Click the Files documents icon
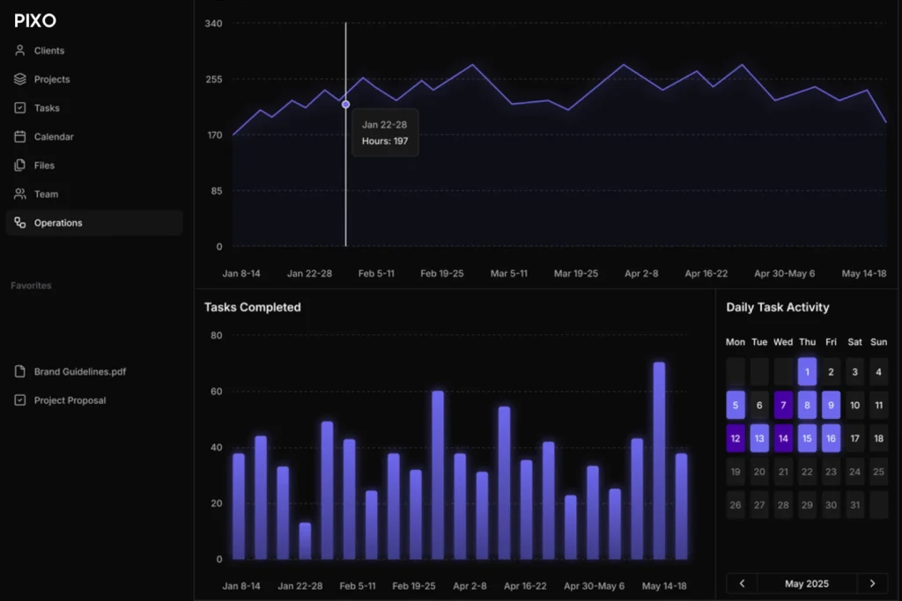Image resolution: width=902 pixels, height=601 pixels. point(20,165)
